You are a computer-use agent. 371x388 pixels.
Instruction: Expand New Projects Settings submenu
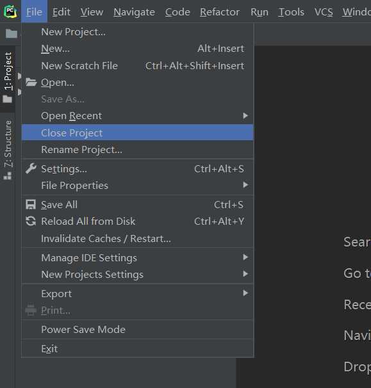[138, 274]
